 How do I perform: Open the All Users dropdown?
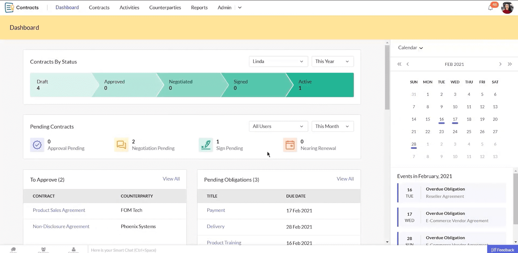(x=278, y=126)
